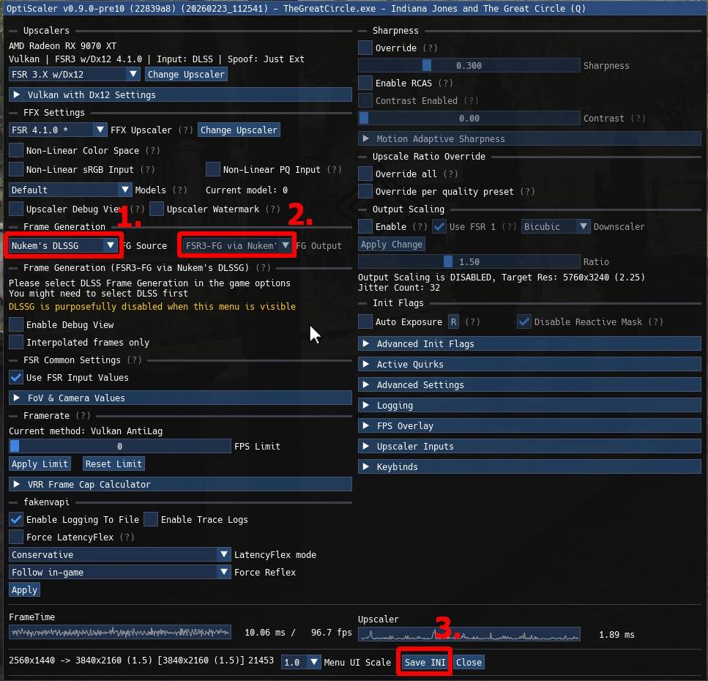Enable Override per quality preset checkbox
This screenshot has height=681, width=708.
[x=365, y=191]
